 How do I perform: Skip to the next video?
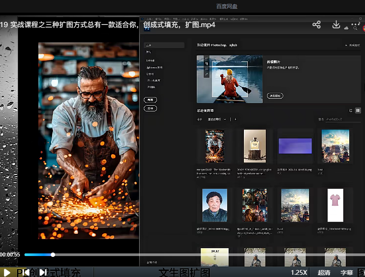pyautogui.click(x=43, y=272)
